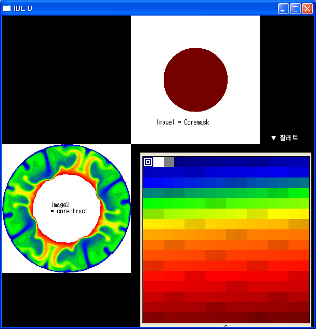This screenshot has height=329, width=316.
Task: Click the 'IDL 0' title bar text
Action: pos(23,8)
